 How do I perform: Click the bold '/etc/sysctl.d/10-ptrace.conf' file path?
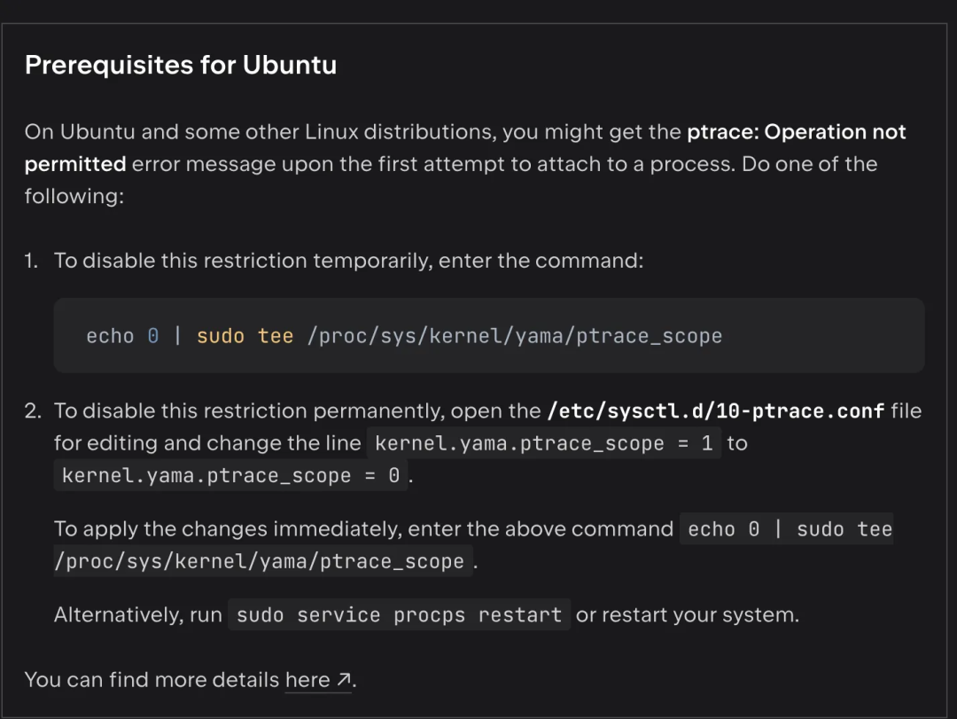click(716, 411)
